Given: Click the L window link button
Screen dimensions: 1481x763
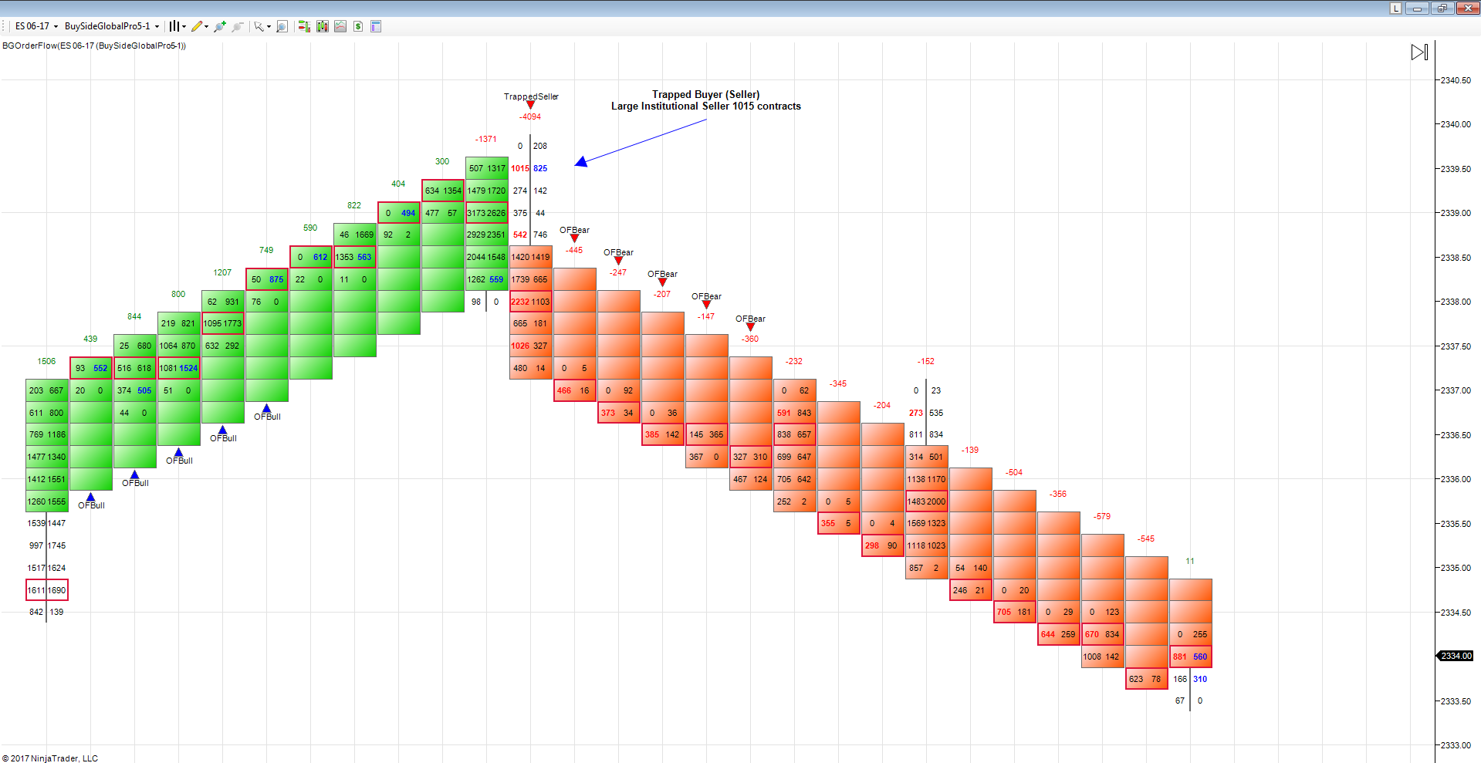Looking at the screenshot, I should (1395, 8).
